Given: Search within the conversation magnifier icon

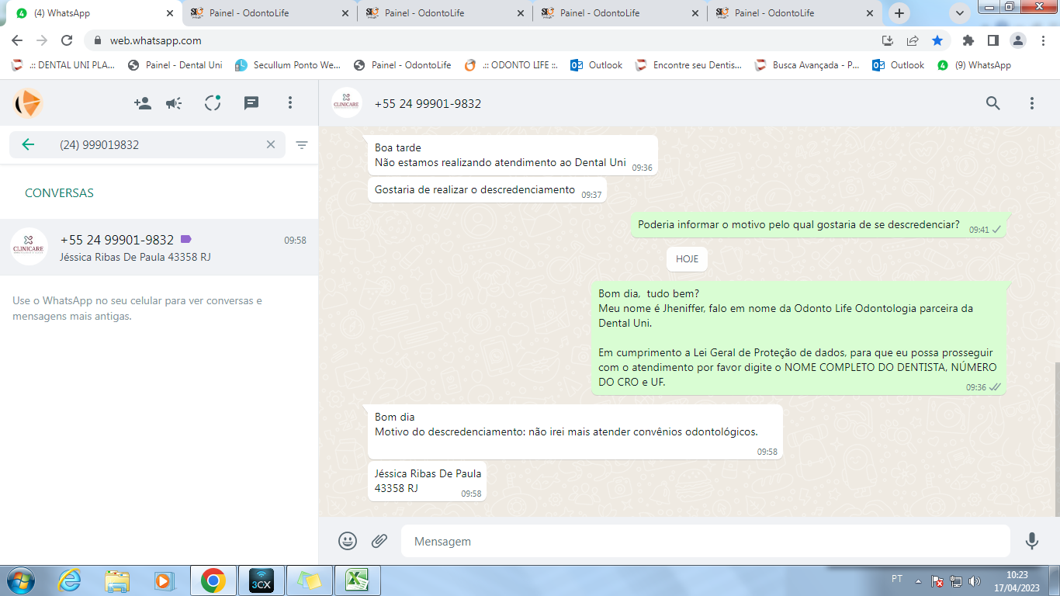Looking at the screenshot, I should 993,103.
